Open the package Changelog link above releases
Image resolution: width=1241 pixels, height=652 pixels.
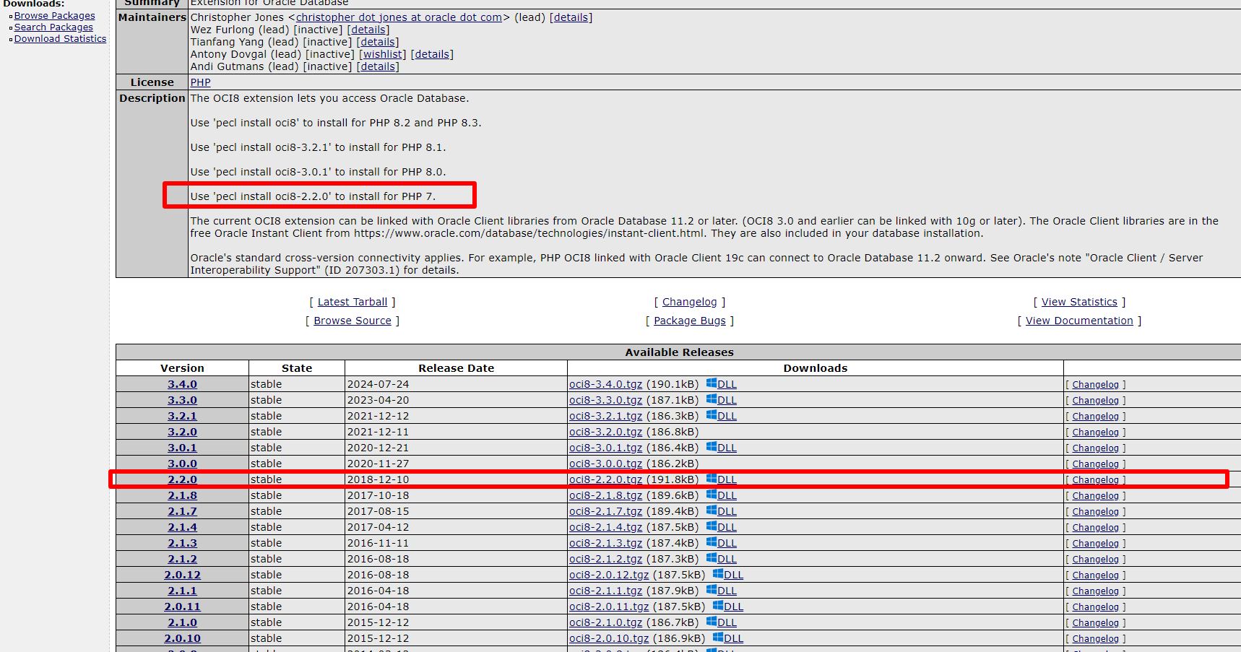[x=690, y=302]
